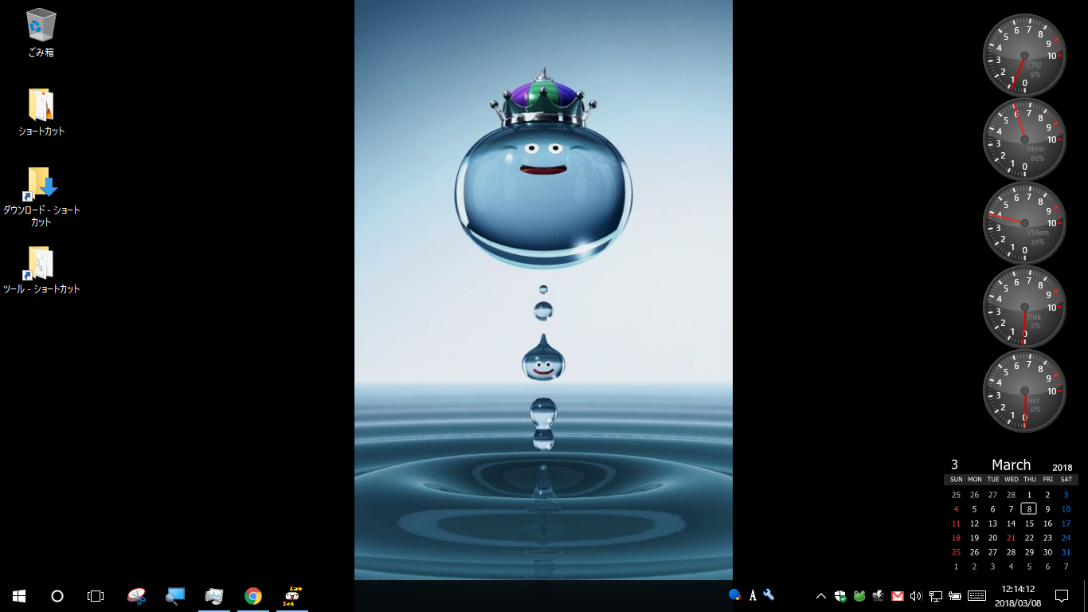
Task: Launch the Snipping Tool scissors icon
Action: (136, 595)
